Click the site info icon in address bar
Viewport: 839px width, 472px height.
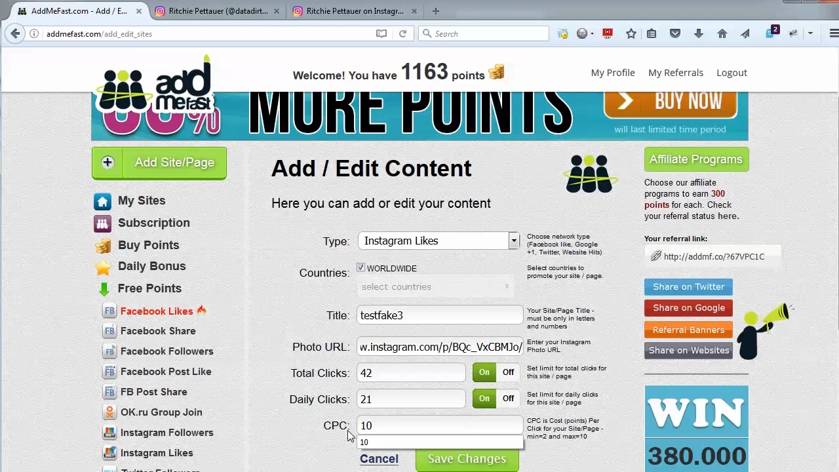34,33
